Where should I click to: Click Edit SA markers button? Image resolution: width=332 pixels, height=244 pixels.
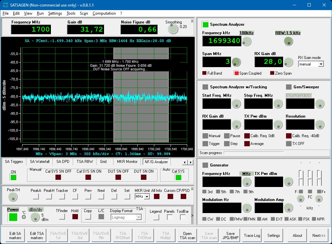pos(15,236)
